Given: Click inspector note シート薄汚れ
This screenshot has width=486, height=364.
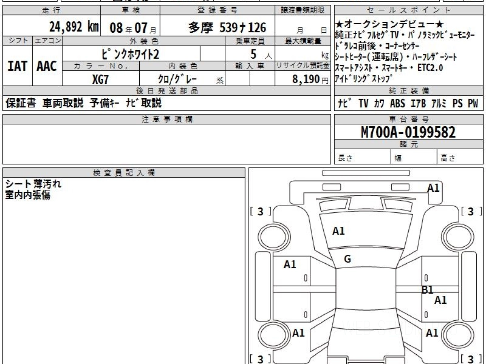Looking at the screenshot, I should (33, 184).
